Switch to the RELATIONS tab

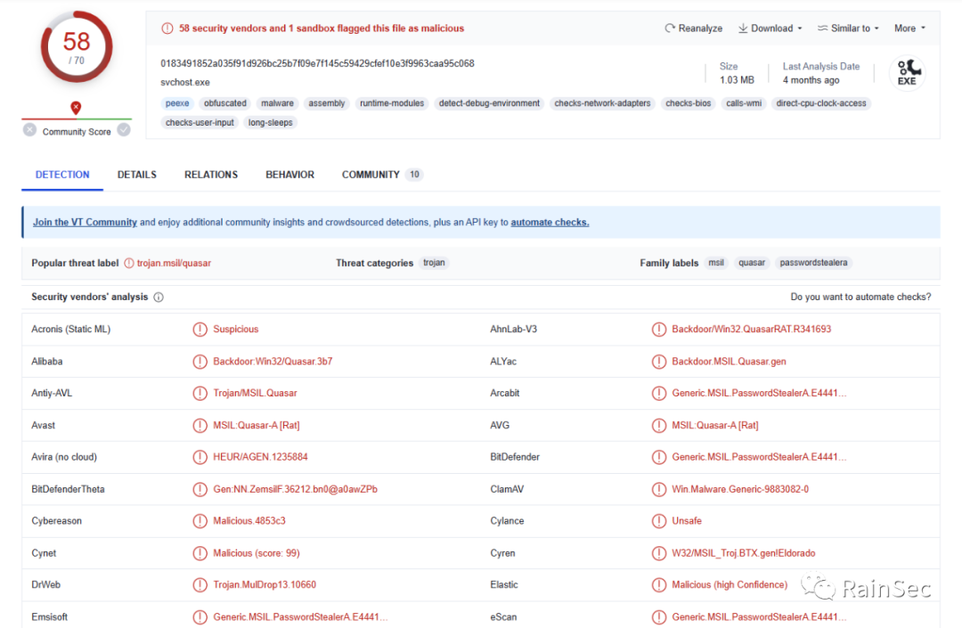click(x=211, y=175)
